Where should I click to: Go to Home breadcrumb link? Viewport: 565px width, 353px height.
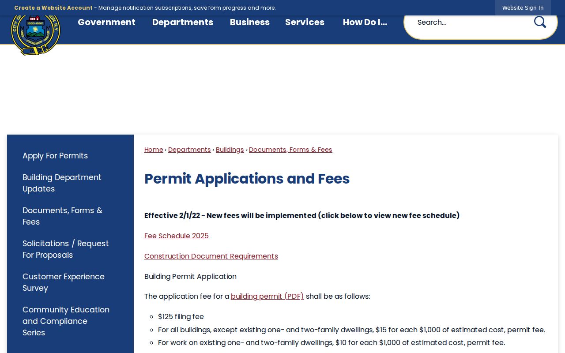154,150
